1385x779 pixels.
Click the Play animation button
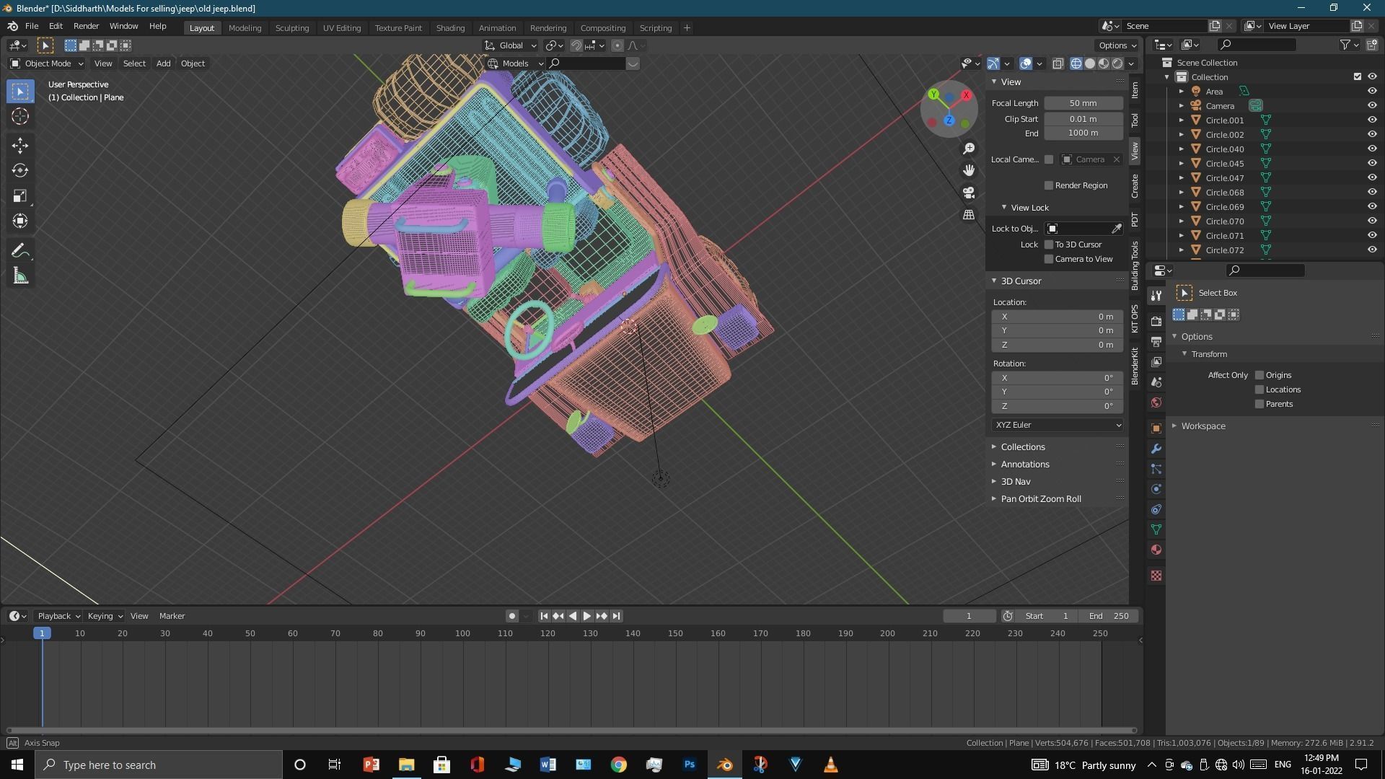point(587,616)
